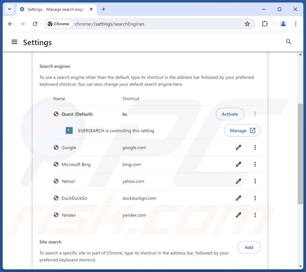Open more actions for Microsoft Bing
The height and width of the screenshot is (272, 306).
point(255,164)
